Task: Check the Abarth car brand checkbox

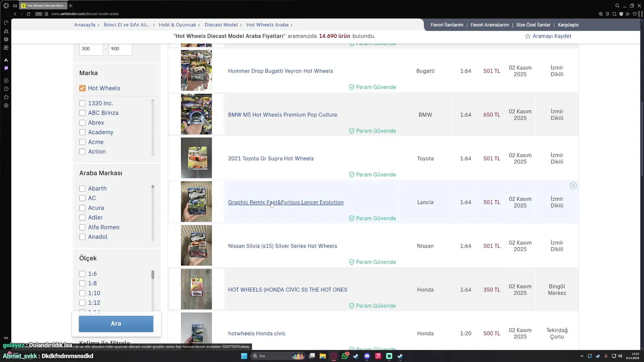Action: (x=83, y=189)
